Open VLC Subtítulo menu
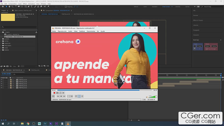224x126 pixels. point(82,31)
